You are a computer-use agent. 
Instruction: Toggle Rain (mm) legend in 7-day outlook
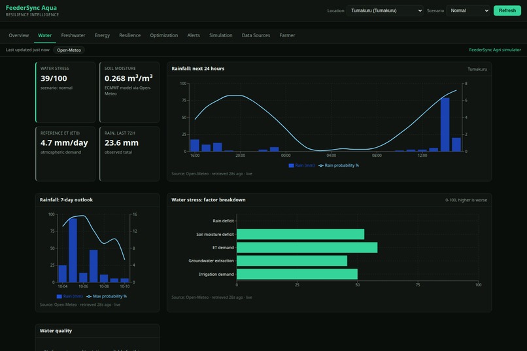(x=69, y=296)
